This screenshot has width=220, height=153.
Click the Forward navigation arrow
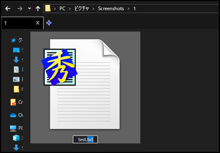click(20, 8)
